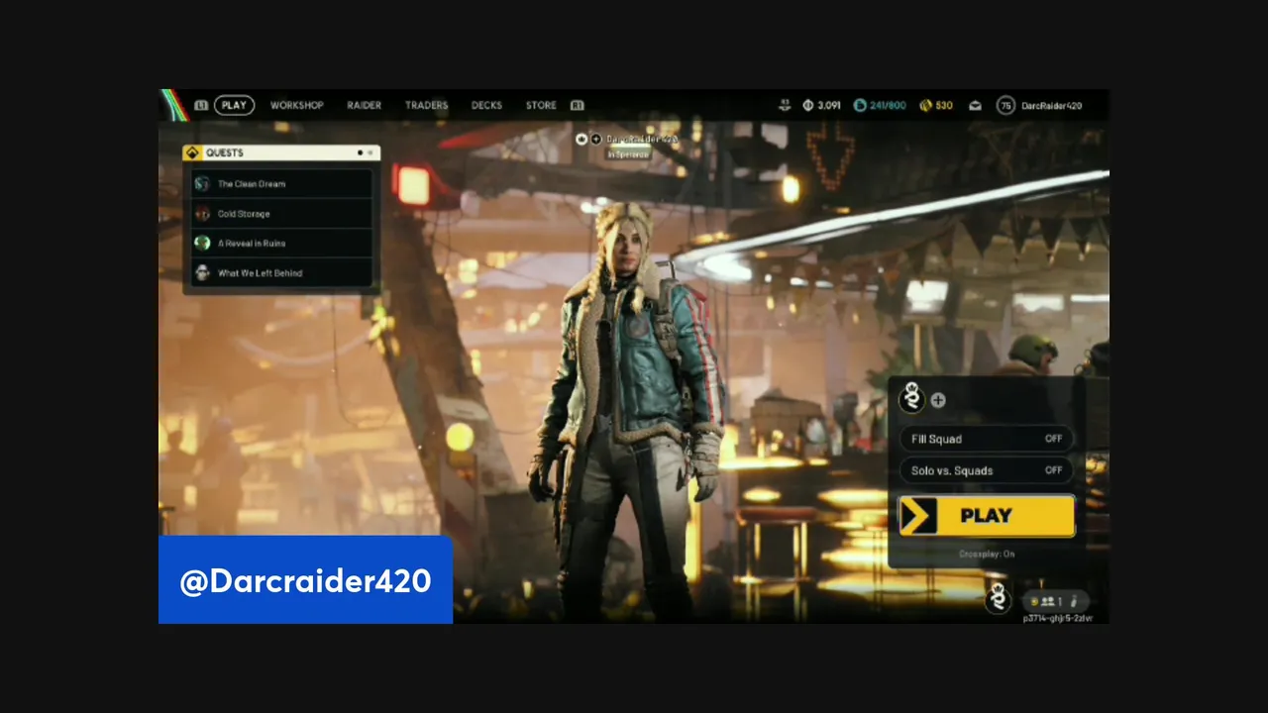Screen dimensions: 1268x713
Task: Click the rank icon left of coin balance
Action: click(785, 104)
